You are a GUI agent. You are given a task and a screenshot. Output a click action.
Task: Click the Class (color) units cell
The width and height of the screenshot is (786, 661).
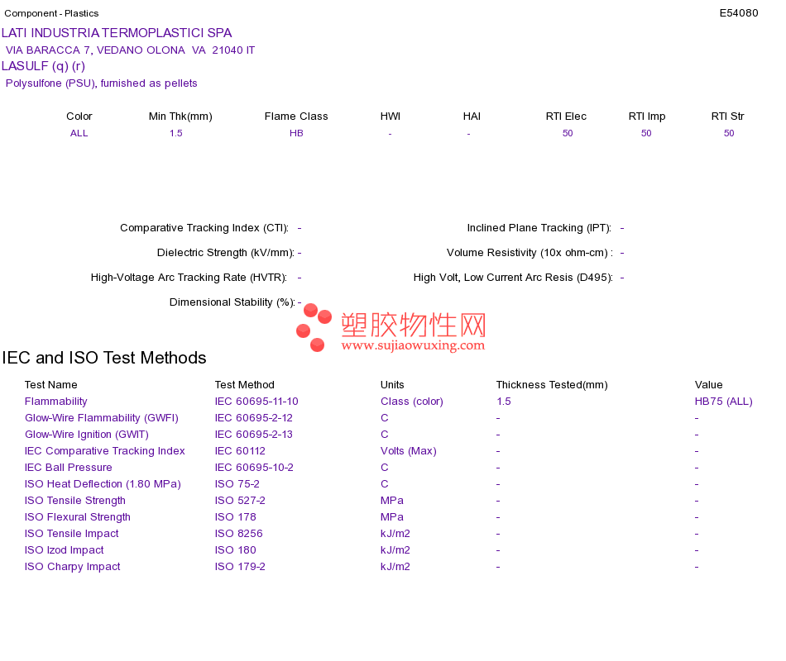click(411, 402)
